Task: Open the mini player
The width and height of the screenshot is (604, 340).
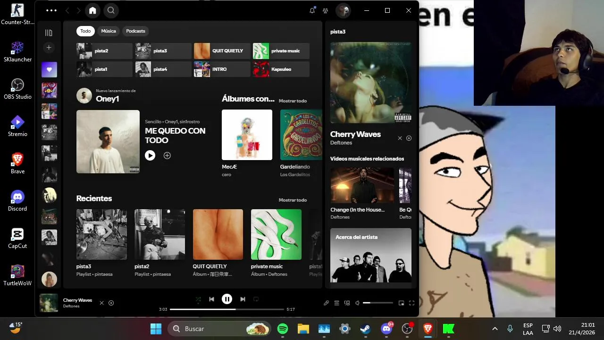Action: point(402,303)
